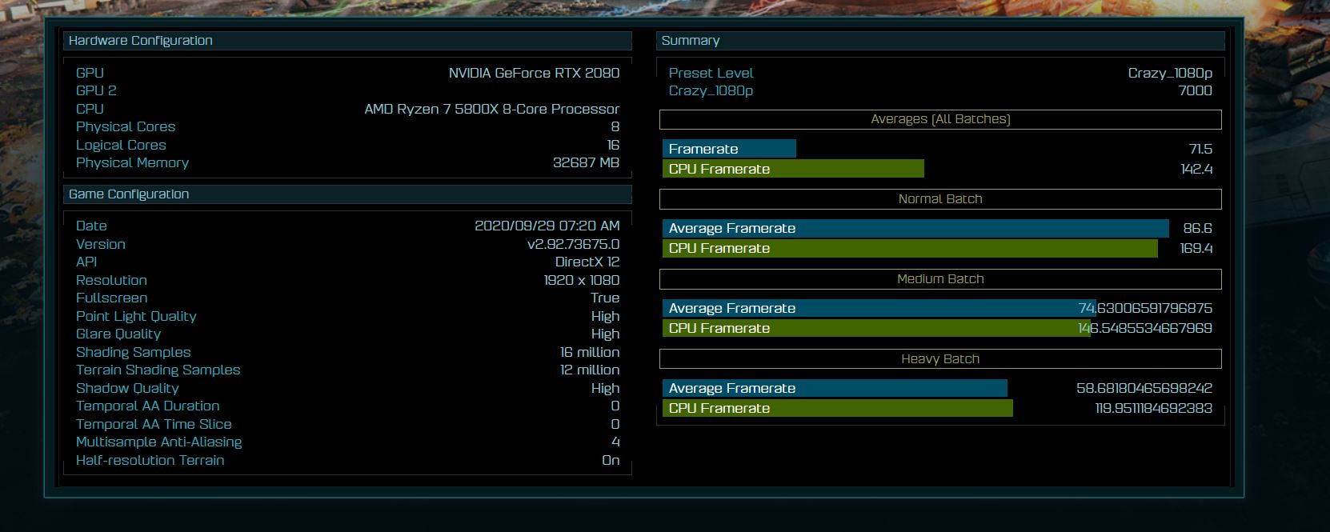Click the Heavy Batch section header
The height and width of the screenshot is (532, 1330).
point(940,359)
